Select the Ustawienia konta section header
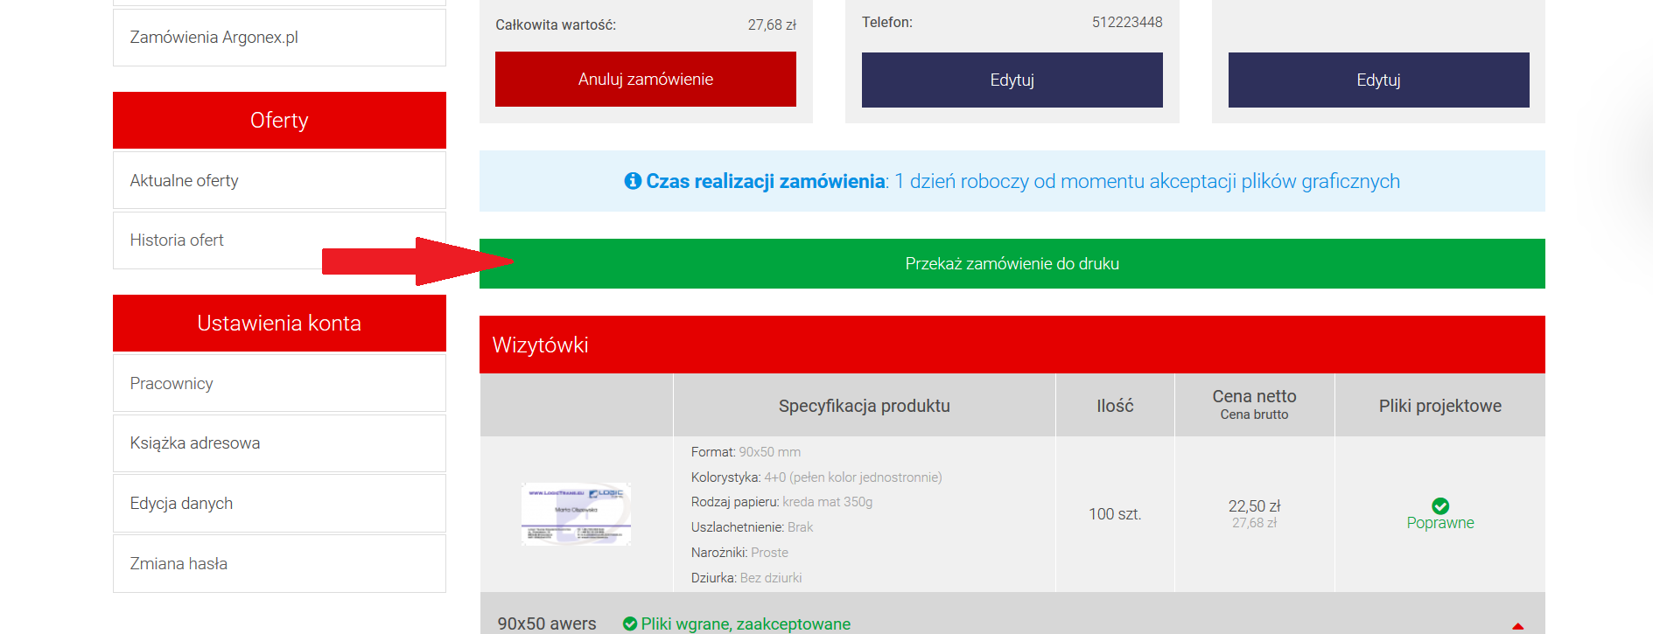Screen dimensions: 1653x634 [x=279, y=323]
